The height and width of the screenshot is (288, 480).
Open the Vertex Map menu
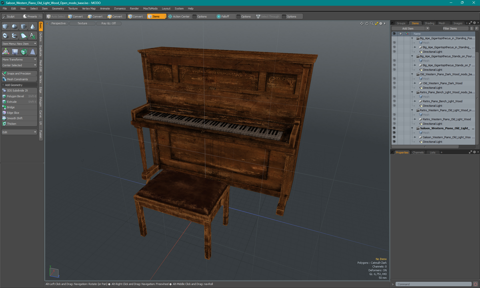[x=89, y=8]
